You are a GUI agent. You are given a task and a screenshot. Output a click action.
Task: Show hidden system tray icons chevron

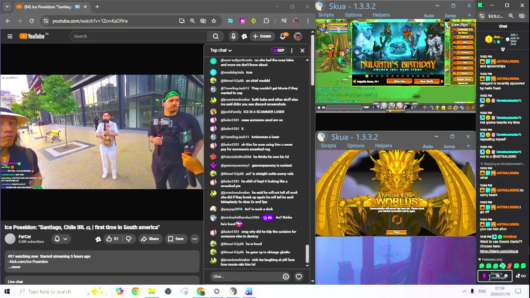(464, 291)
